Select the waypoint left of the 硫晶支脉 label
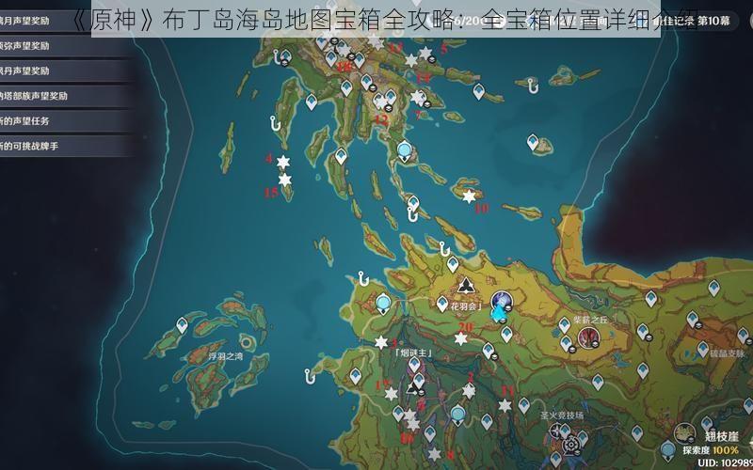753x470 pixels. pyautogui.click(x=702, y=350)
